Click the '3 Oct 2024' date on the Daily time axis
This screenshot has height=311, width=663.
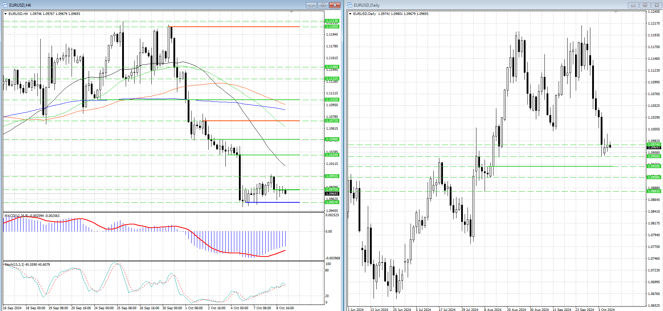[x=606, y=310]
